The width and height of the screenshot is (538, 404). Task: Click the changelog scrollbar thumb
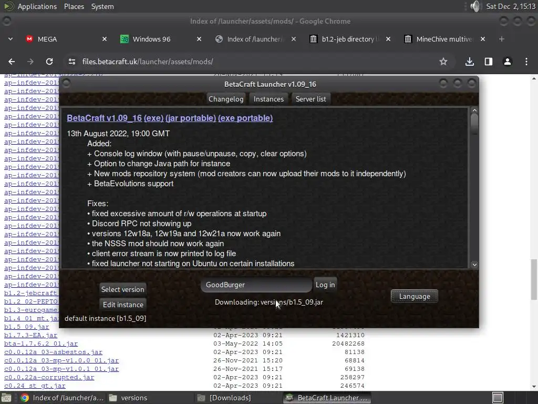point(474,124)
